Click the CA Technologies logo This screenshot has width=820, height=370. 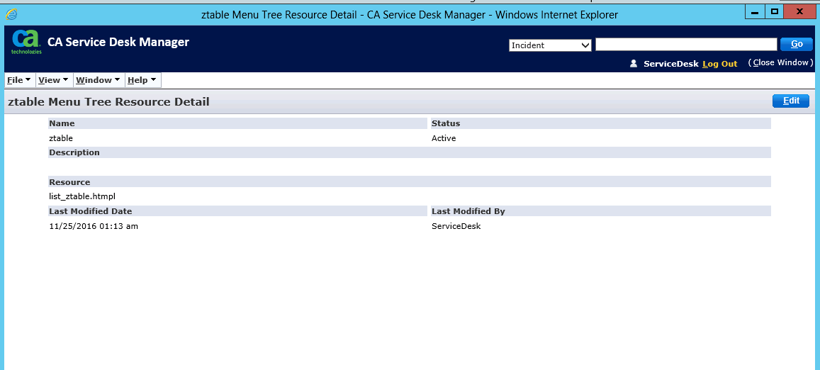(26, 43)
